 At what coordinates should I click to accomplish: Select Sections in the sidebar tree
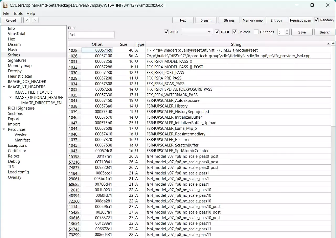(15, 113)
